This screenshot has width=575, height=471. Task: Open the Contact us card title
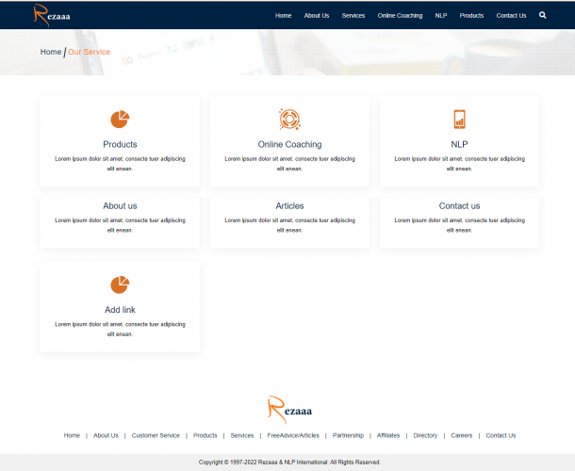tap(459, 206)
